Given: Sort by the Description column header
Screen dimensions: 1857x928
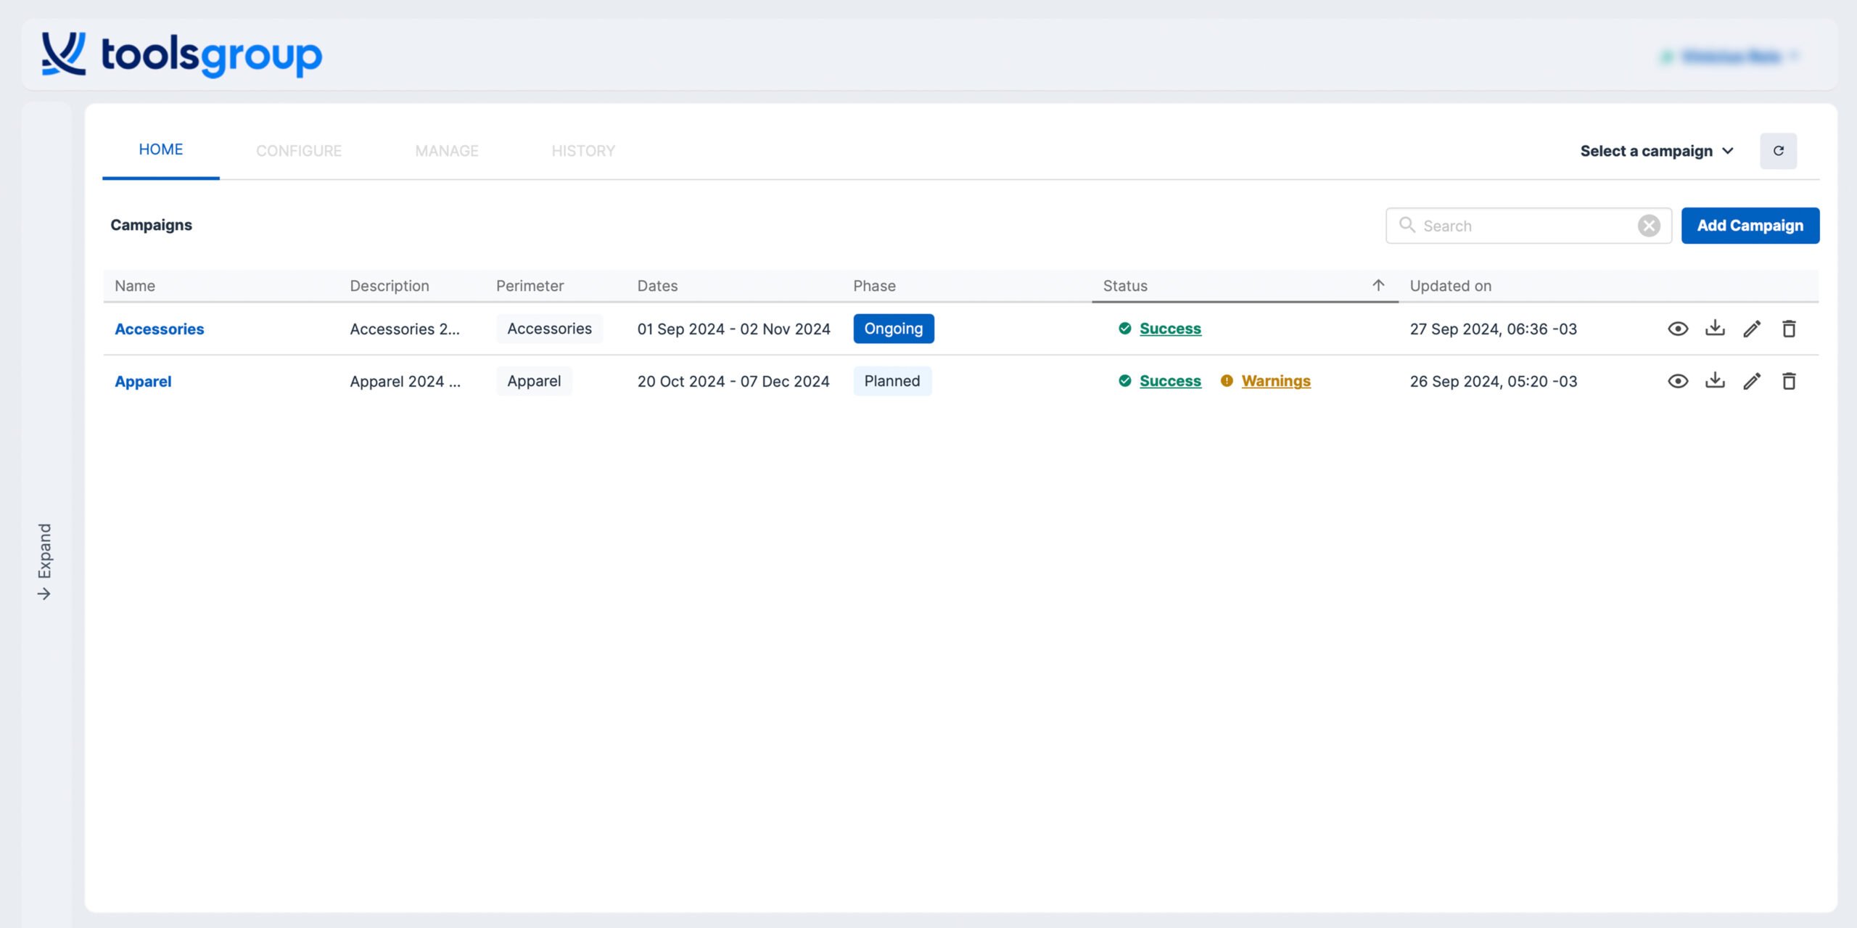Looking at the screenshot, I should pyautogui.click(x=390, y=286).
